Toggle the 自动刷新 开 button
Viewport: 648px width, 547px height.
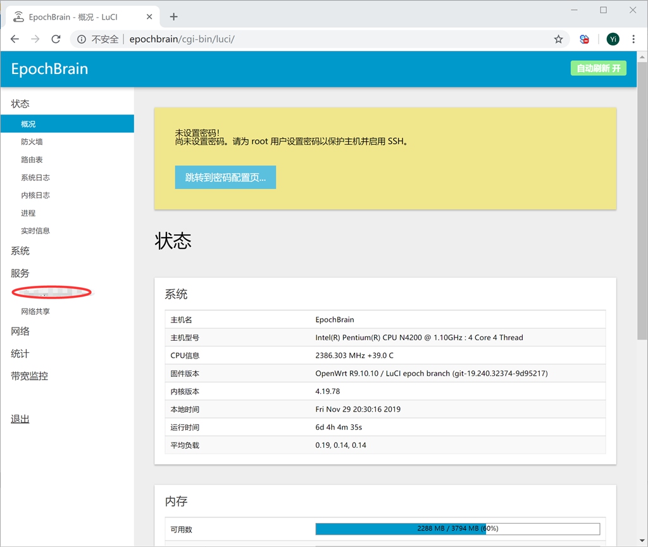pyautogui.click(x=599, y=68)
